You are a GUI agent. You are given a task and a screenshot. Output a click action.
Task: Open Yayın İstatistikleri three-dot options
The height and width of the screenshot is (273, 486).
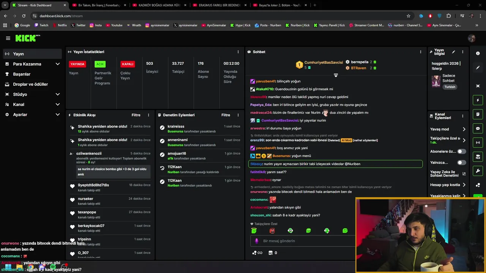click(x=238, y=52)
